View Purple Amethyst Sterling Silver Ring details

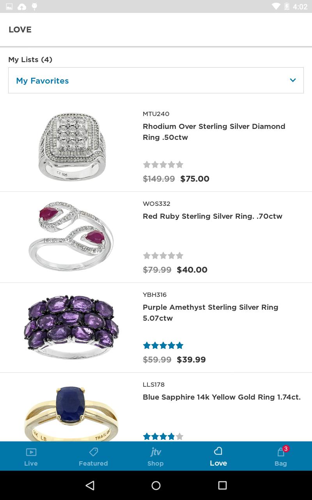(x=210, y=312)
